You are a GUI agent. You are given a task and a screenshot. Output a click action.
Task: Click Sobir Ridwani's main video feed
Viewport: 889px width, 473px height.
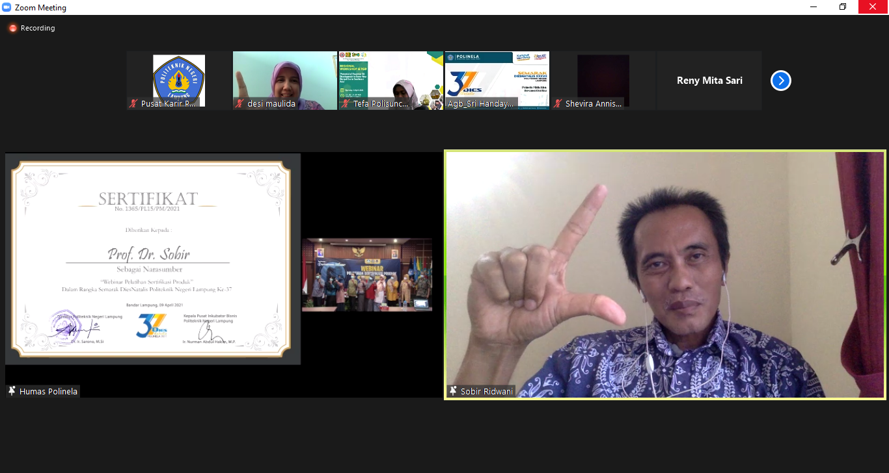pos(664,273)
